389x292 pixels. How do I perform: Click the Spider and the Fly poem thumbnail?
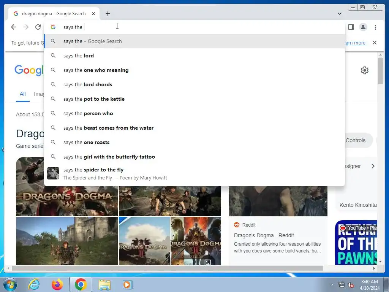tap(53, 173)
